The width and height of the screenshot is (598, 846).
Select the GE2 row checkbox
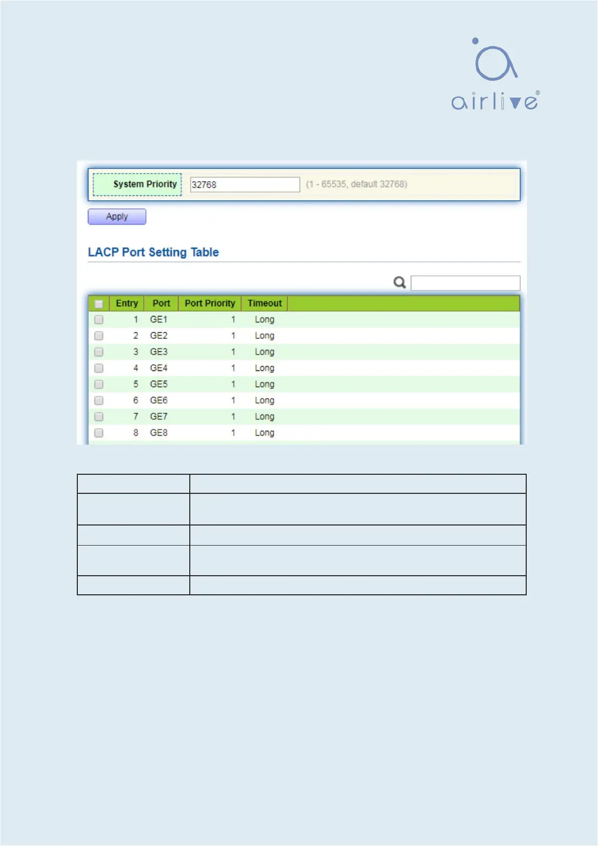point(99,336)
